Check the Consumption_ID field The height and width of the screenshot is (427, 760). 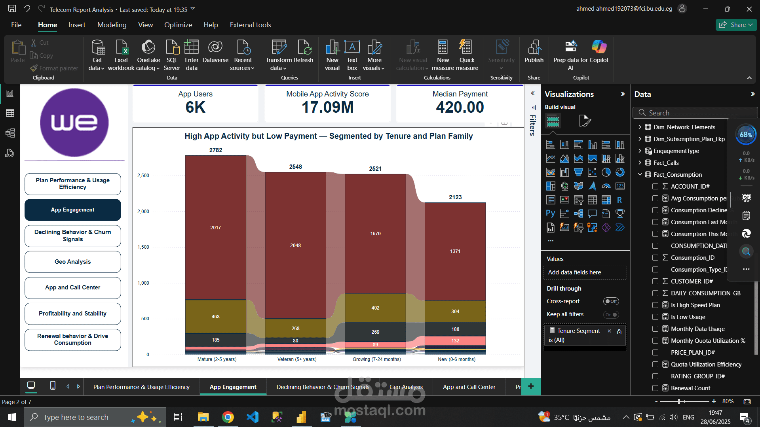655,257
